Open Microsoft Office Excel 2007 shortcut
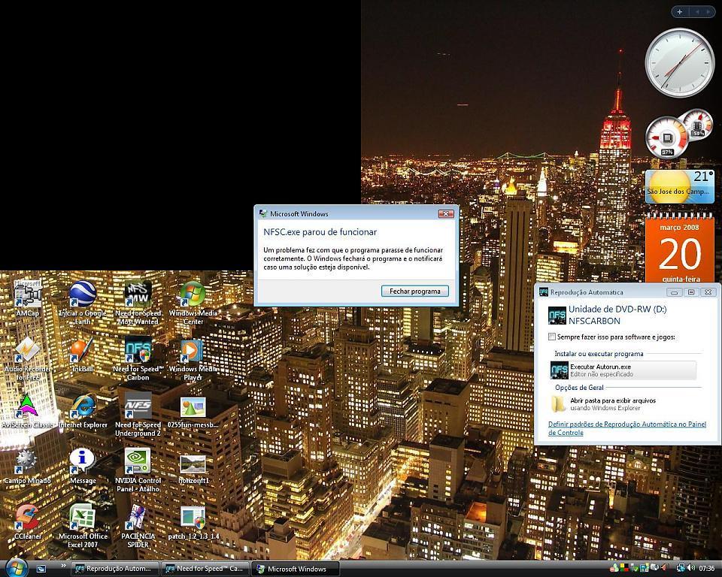The height and width of the screenshot is (577, 722). [x=82, y=517]
